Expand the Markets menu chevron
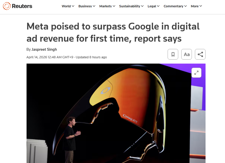Screen dimensions: 225x163 [x=114, y=6]
